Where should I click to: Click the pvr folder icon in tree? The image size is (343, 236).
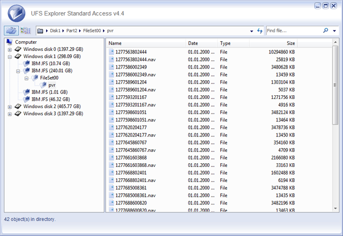point(43,85)
